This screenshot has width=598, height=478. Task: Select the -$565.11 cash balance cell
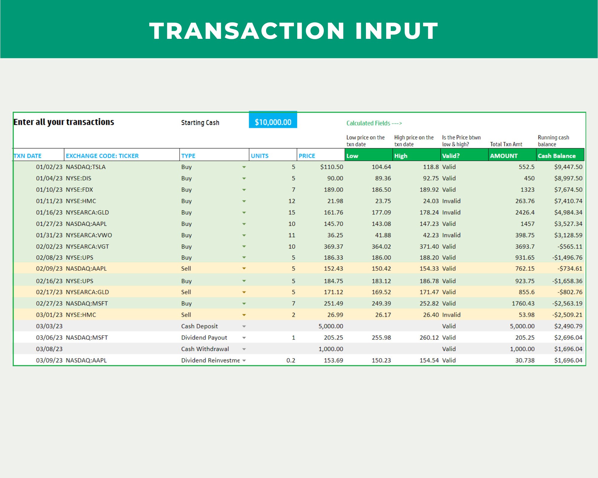pyautogui.click(x=560, y=246)
